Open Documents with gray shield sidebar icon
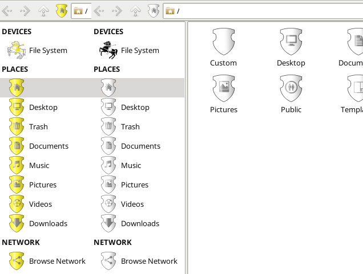The width and height of the screenshot is (363, 274). (131, 146)
